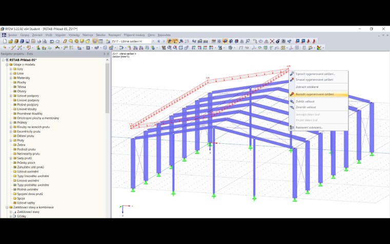Screen dimensions: 390x244
Task: Select Žebra in navigator tree
Action: pos(21,145)
